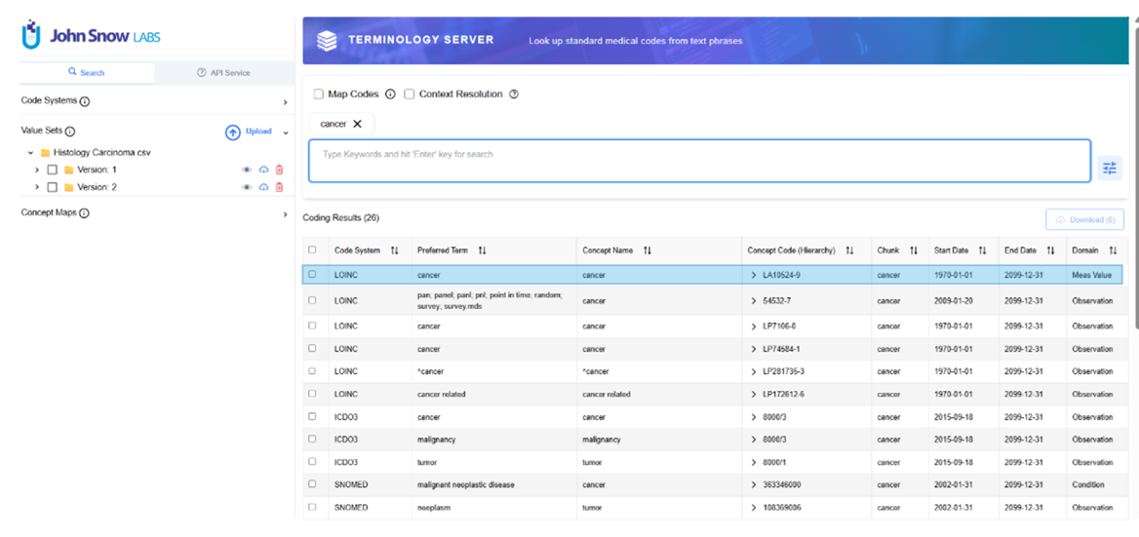Viewport: 1139px width, 537px height.
Task: Expand hierarchy for code LA10524-9
Action: 753,275
